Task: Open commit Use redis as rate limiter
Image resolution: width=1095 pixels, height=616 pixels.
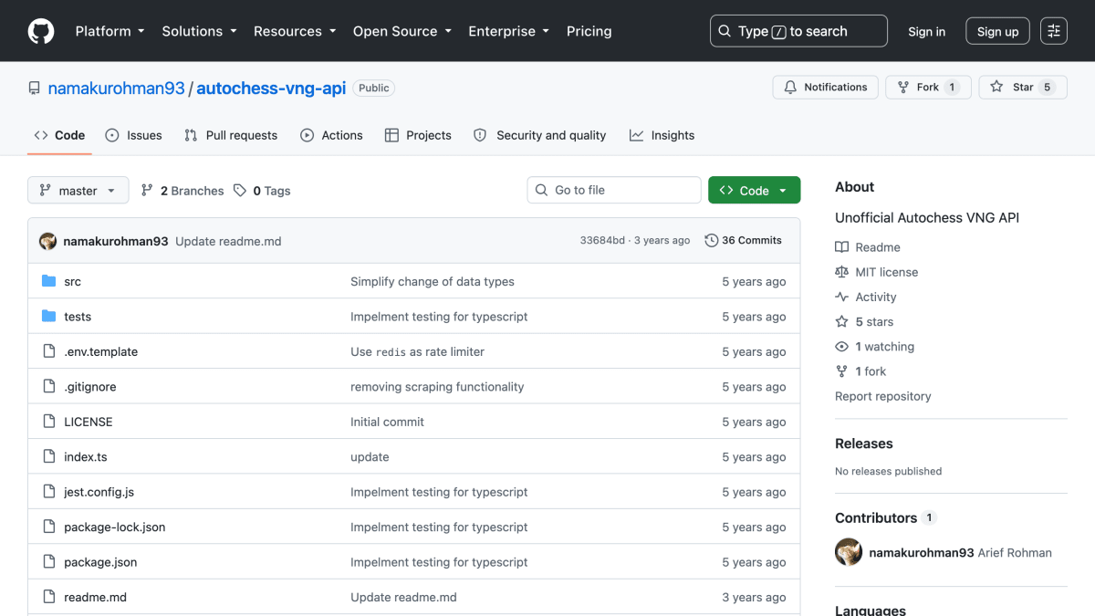Action: [x=417, y=351]
